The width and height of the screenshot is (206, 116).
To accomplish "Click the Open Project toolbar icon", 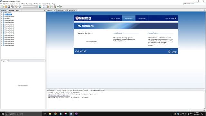I will pyautogui.click(x=9, y=7).
